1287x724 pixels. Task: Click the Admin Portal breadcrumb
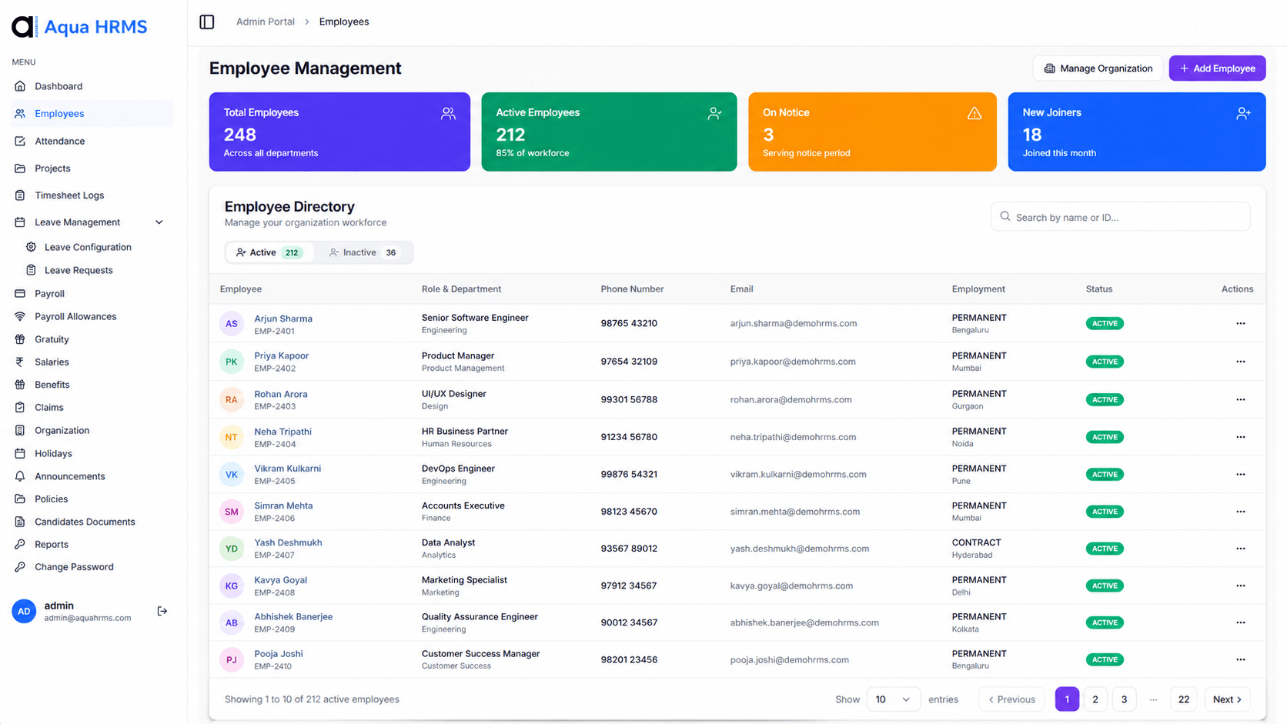tap(266, 22)
